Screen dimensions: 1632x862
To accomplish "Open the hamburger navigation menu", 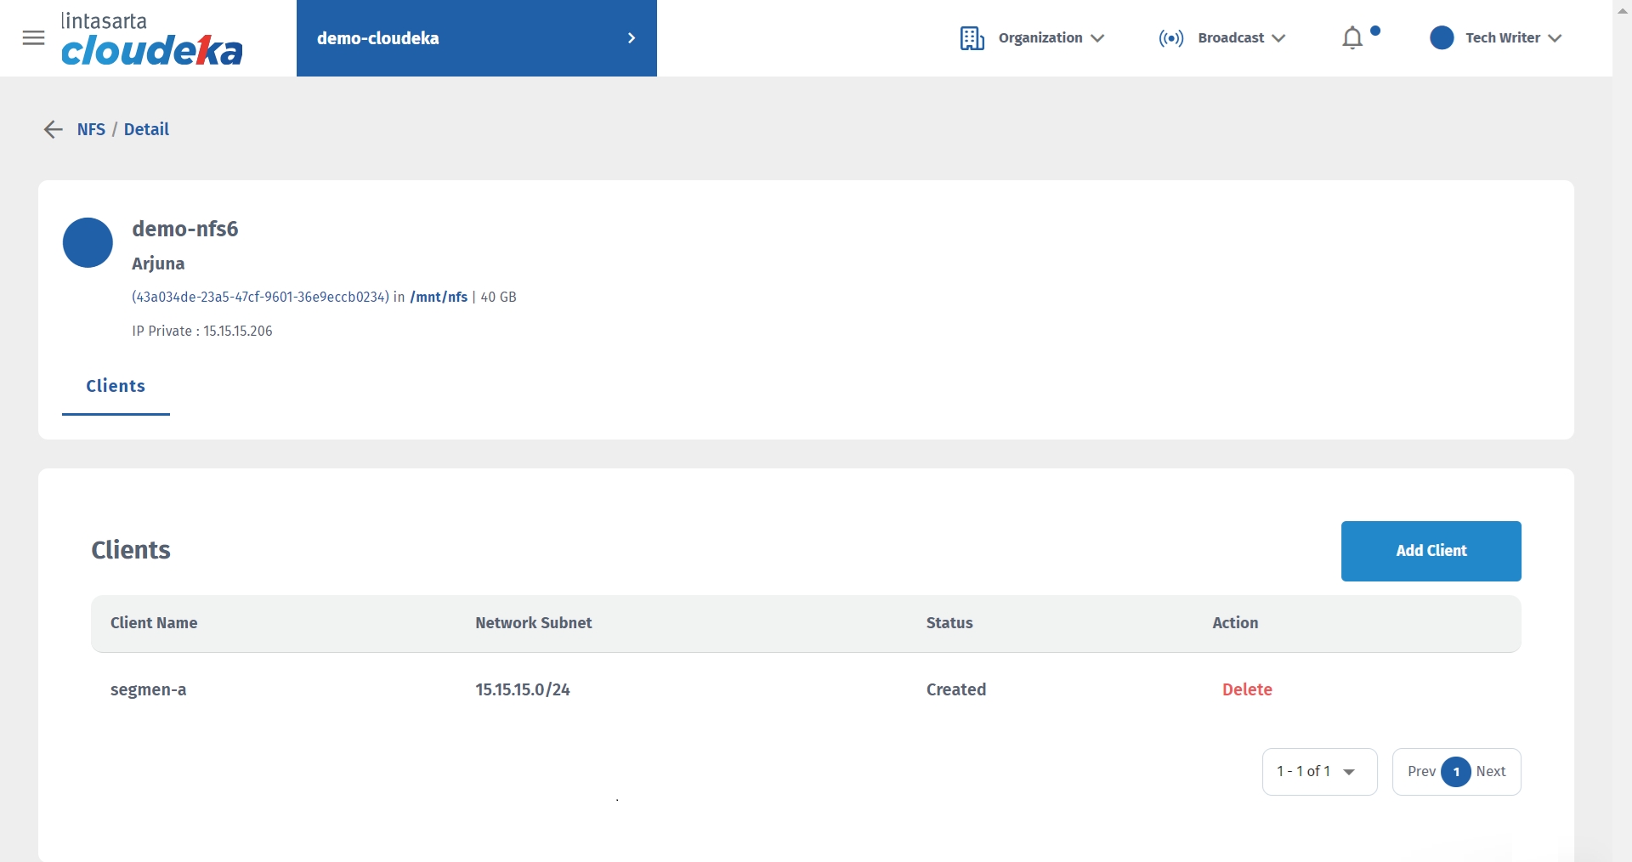I will click(x=33, y=38).
